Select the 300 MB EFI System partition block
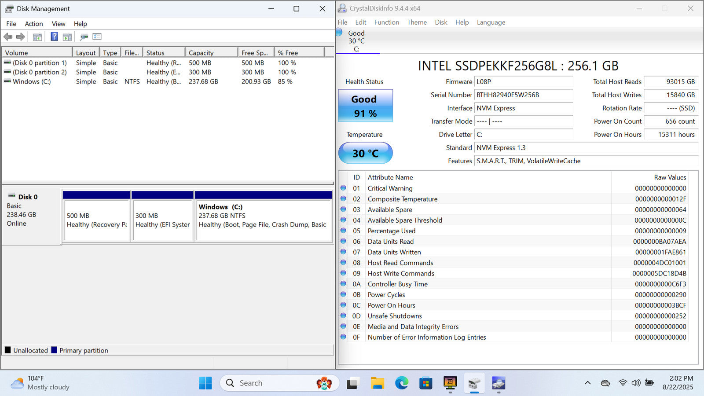Screen dimensions: 704x396 [163, 220]
